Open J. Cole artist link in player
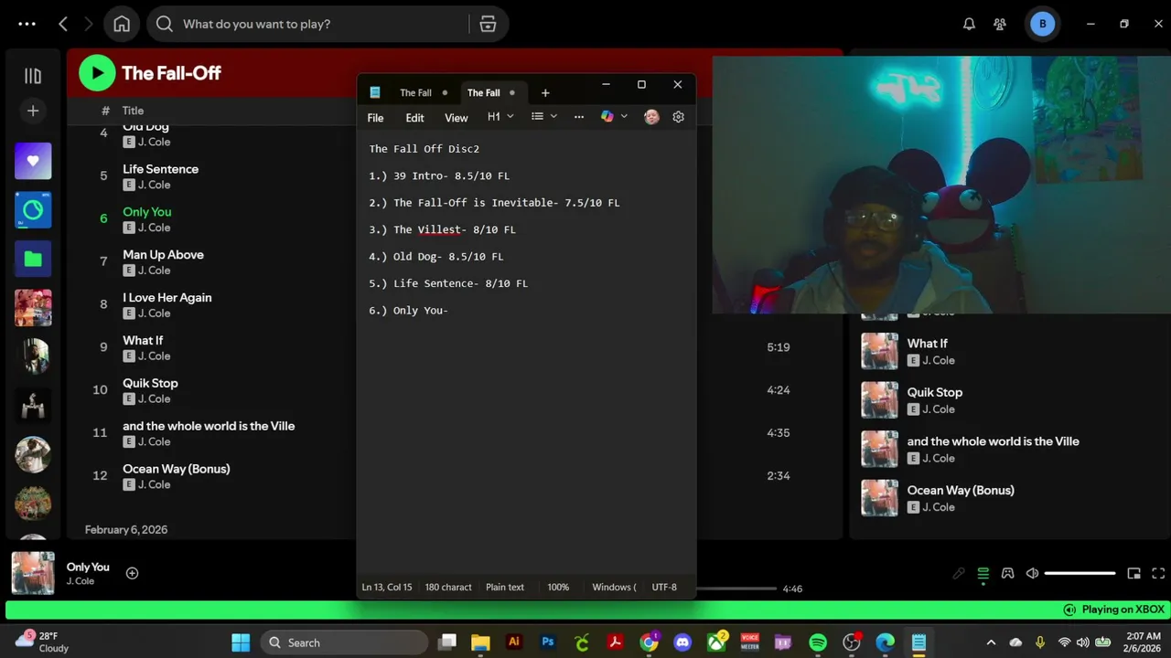The height and width of the screenshot is (658, 1171). point(81,581)
